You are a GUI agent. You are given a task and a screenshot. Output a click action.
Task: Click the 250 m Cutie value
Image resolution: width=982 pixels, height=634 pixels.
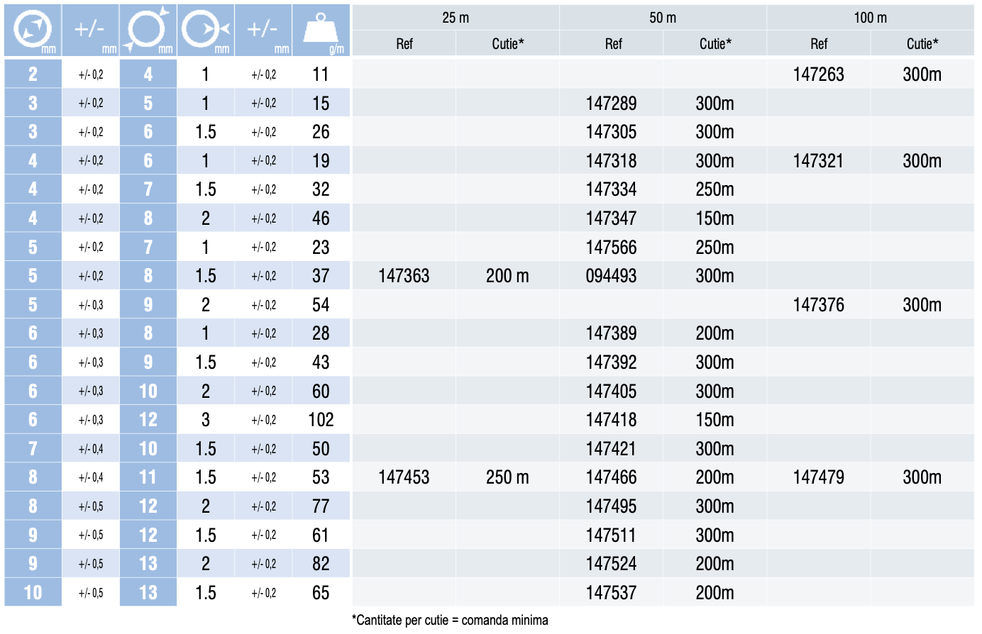[x=507, y=477]
